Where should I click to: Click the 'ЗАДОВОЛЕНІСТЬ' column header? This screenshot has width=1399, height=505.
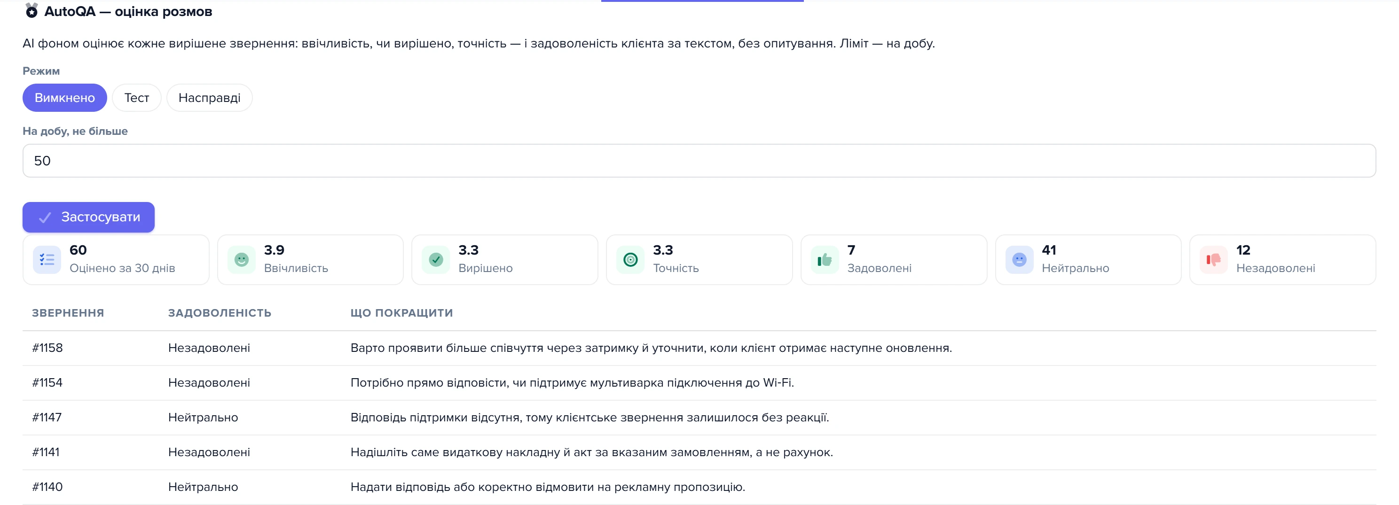[220, 313]
